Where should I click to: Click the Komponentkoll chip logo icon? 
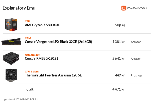[x=124, y=8]
